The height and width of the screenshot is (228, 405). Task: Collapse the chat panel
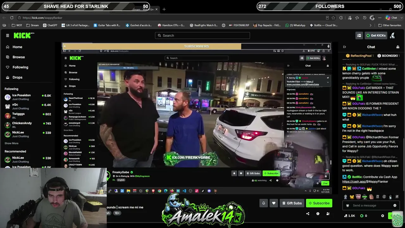(345, 47)
